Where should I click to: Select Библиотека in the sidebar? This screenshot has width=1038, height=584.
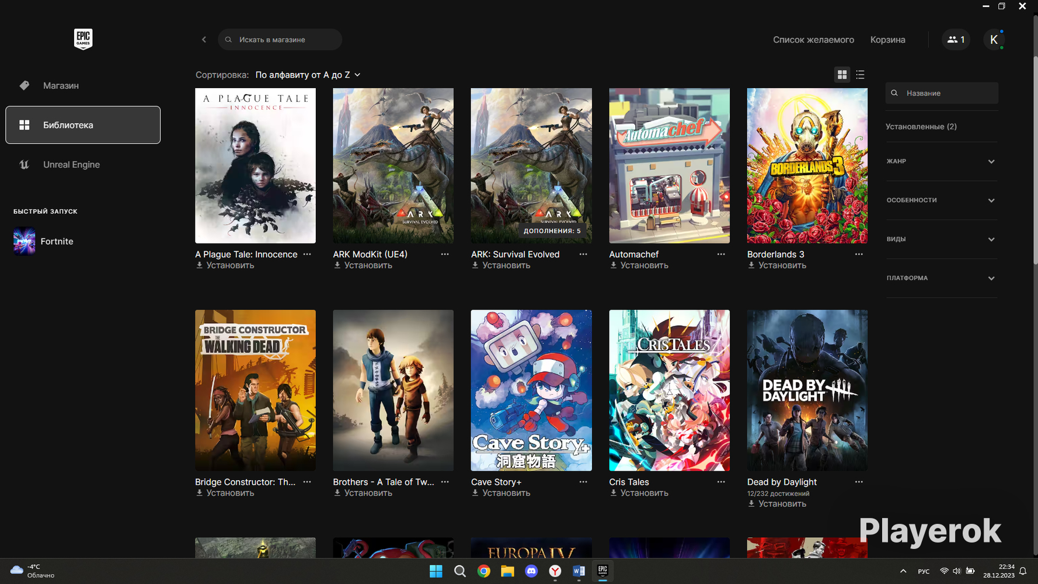[x=83, y=125]
